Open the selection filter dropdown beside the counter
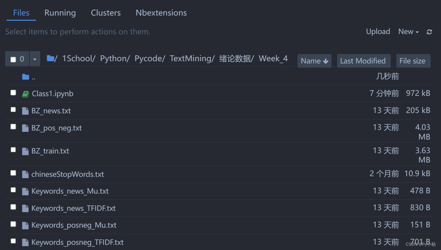 coord(35,59)
